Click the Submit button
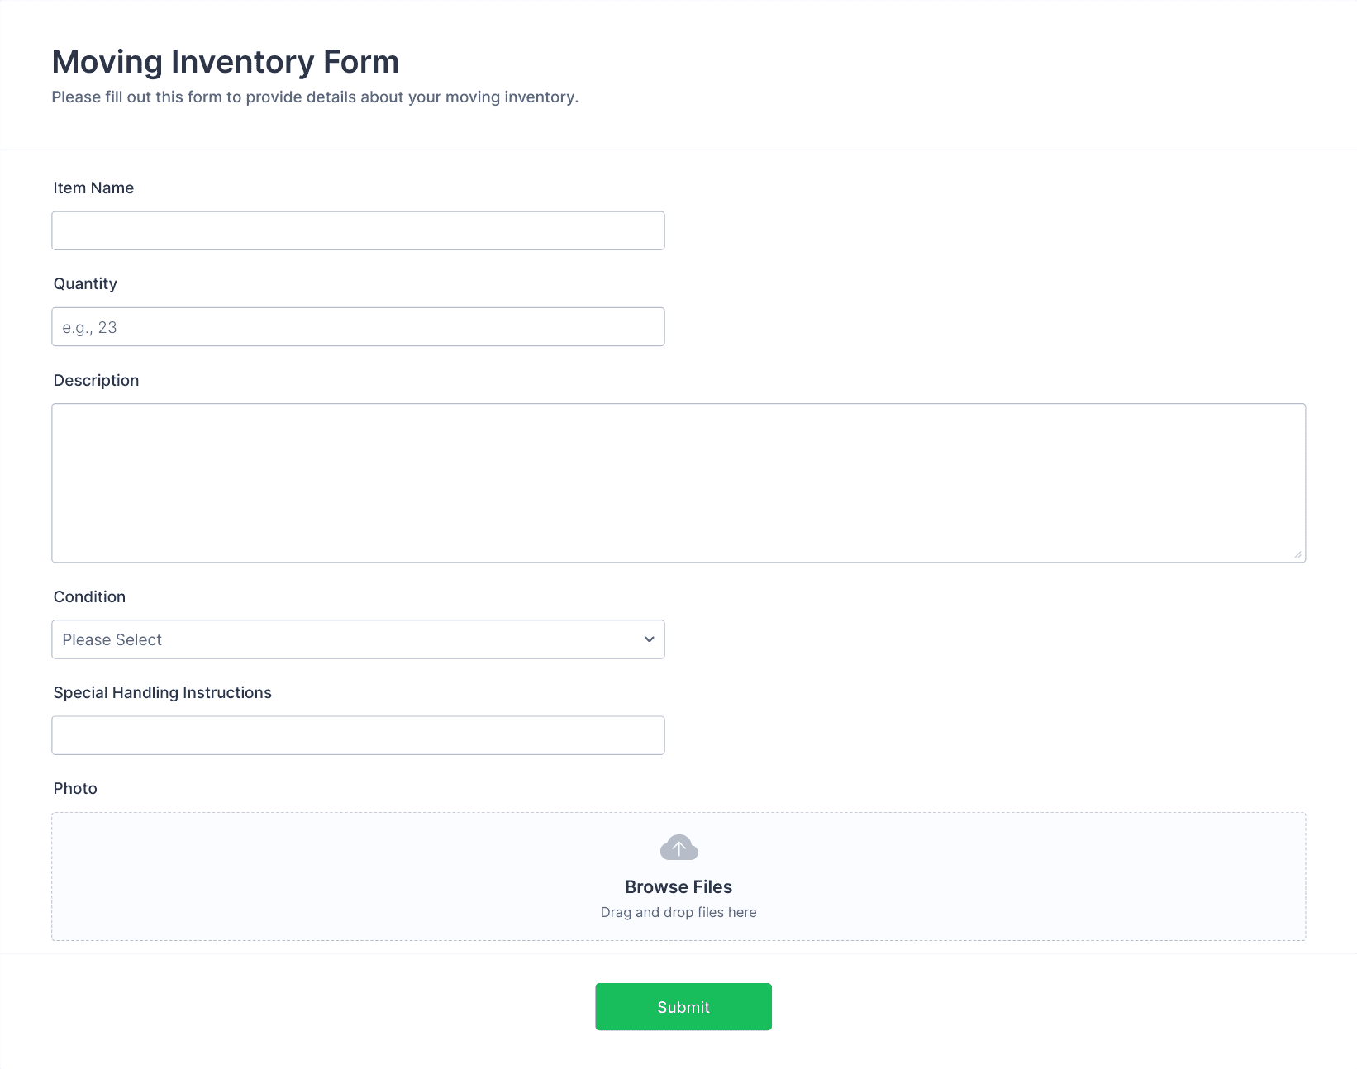Screen dimensions: 1357x1069 (x=683, y=1006)
